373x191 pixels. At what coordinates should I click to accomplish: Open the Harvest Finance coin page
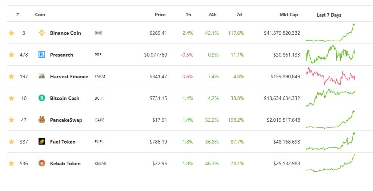(x=69, y=76)
